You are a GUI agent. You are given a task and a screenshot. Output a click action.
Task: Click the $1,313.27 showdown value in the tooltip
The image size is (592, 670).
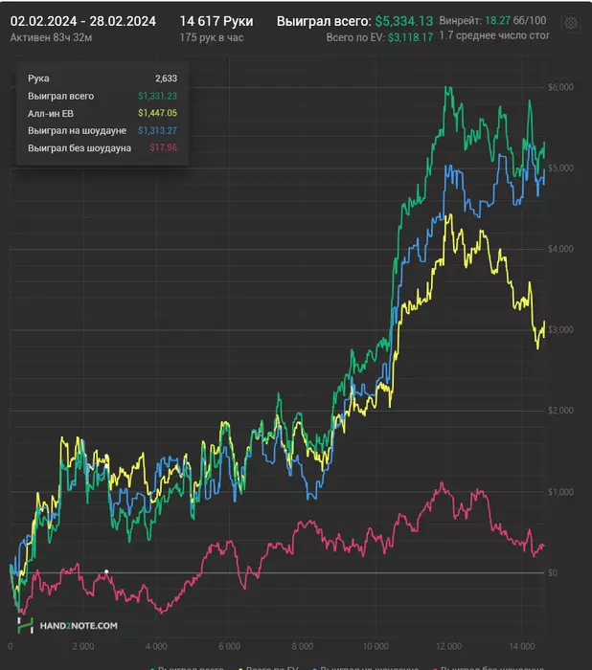click(158, 131)
